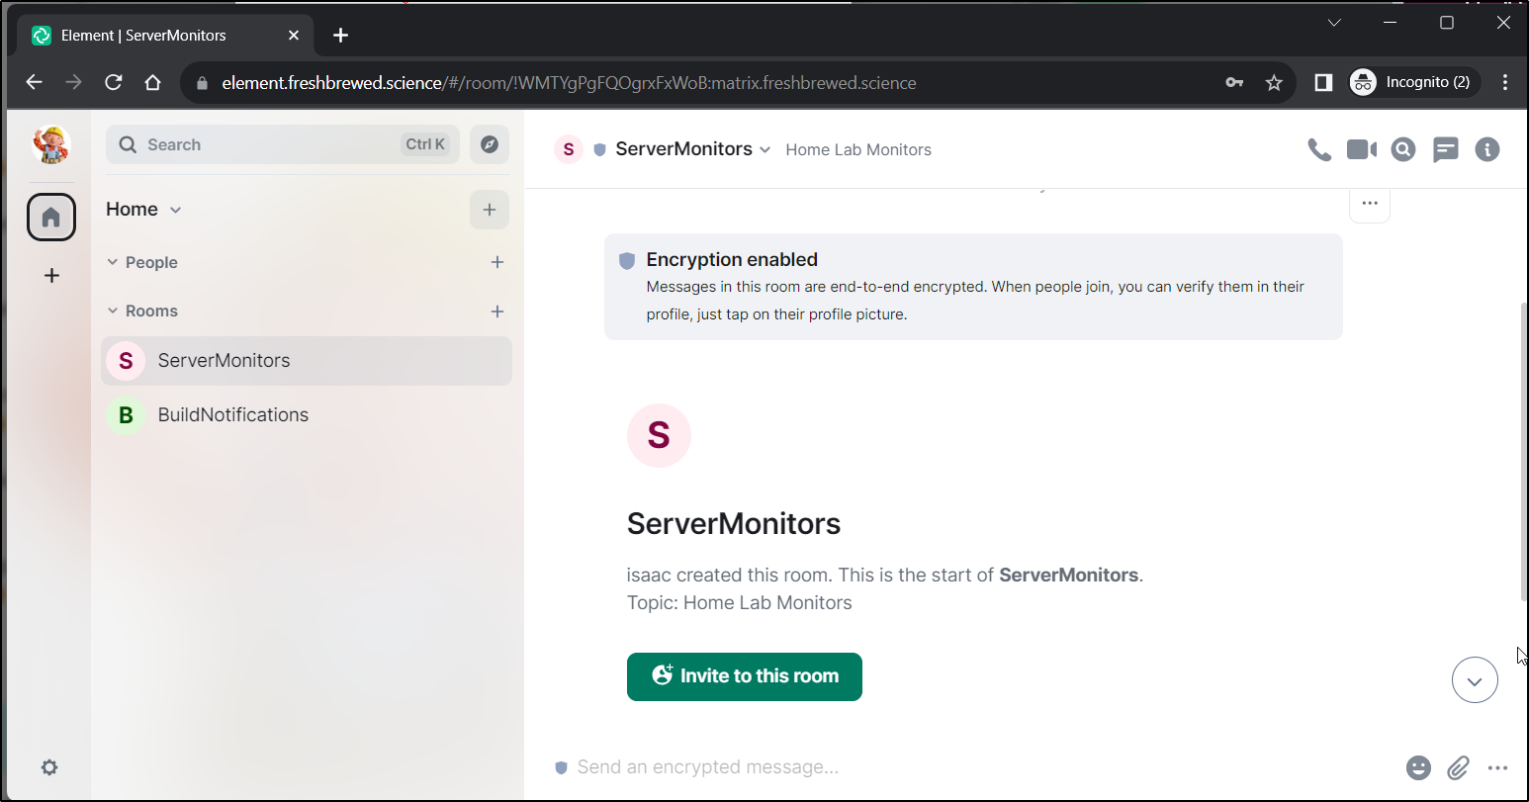
Task: Click the plus button beside Home
Action: pos(490,210)
